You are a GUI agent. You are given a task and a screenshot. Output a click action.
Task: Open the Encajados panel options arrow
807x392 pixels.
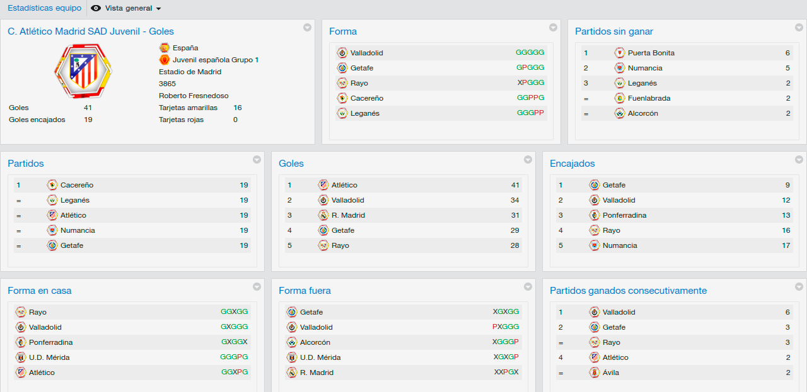coord(799,159)
